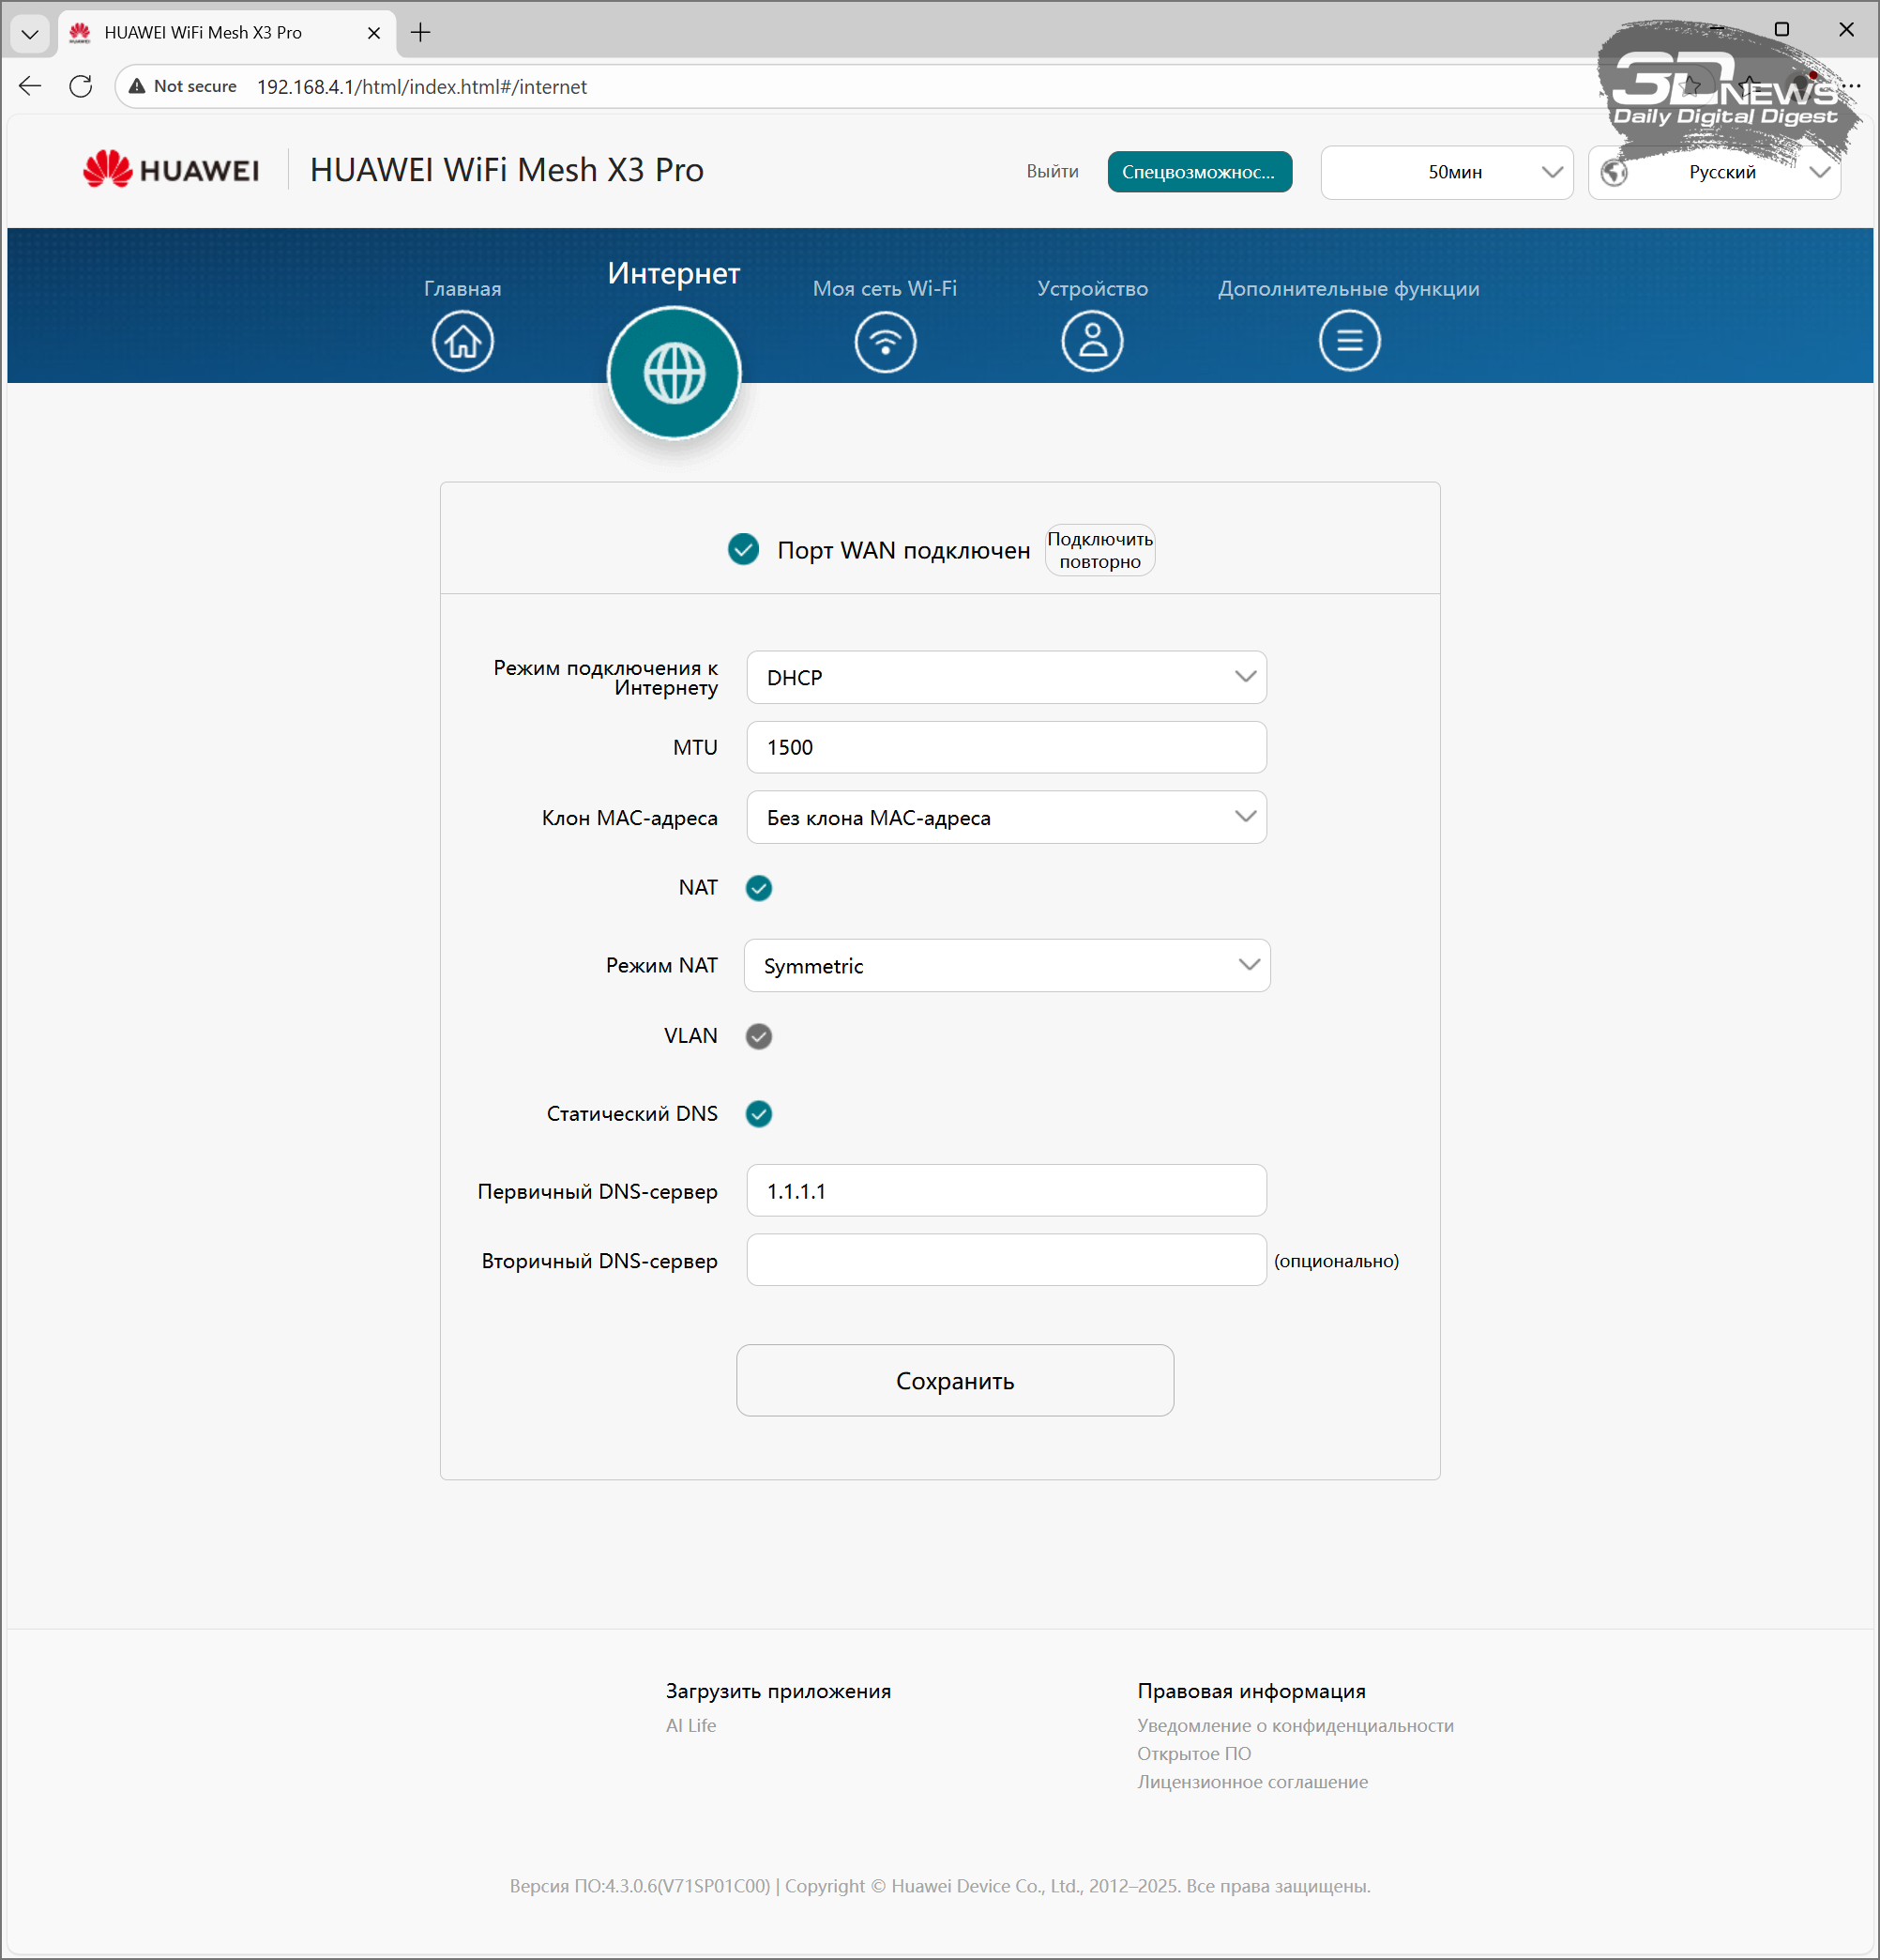1880x1960 pixels.
Task: Open the 50мин timeout dropdown
Action: tap(1447, 172)
